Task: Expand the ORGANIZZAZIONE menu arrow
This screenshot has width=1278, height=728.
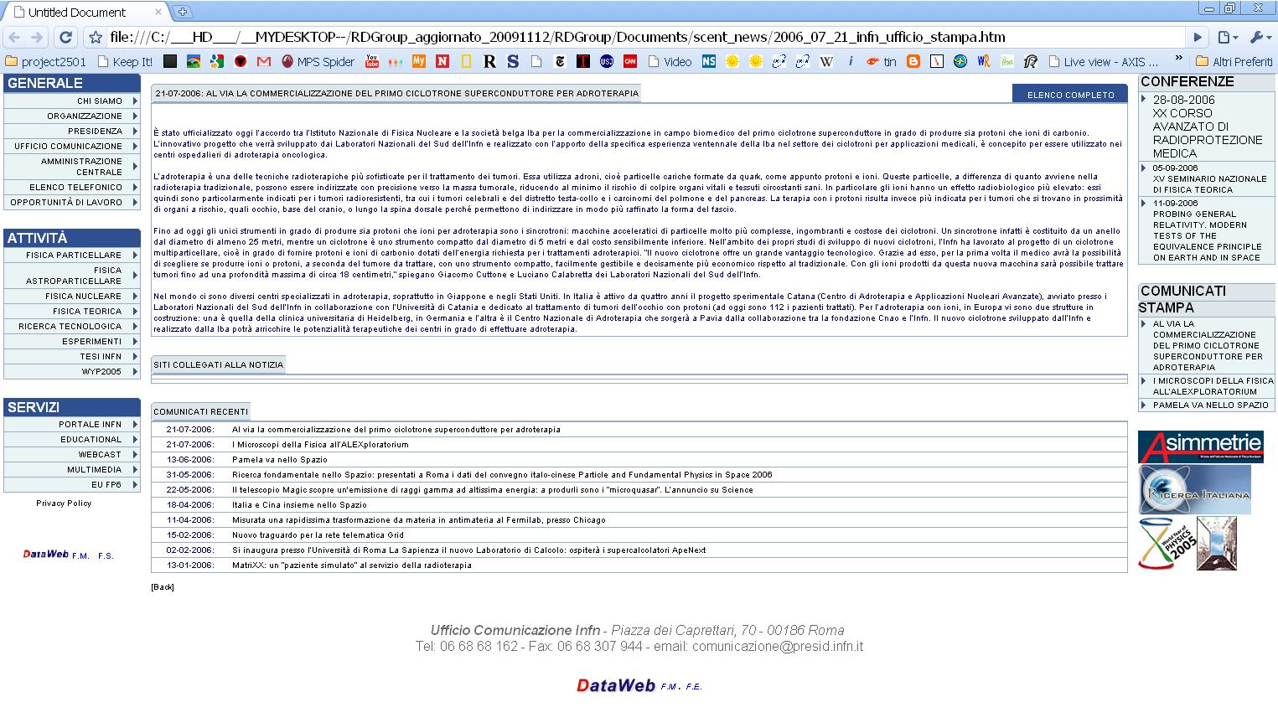Action: click(x=135, y=116)
